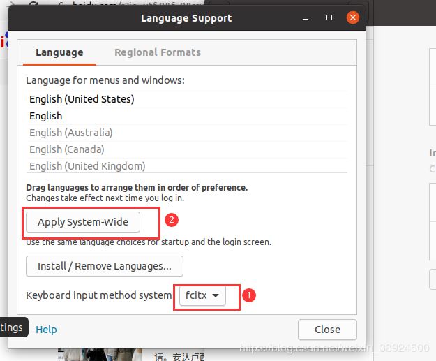Click the browser address bar behind dialog
This screenshot has width=436, height=361.
(140, 4)
